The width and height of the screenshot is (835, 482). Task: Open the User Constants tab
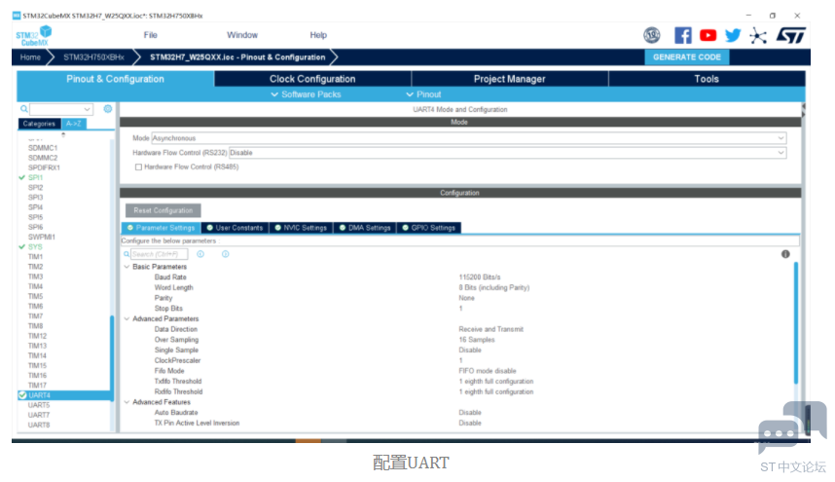click(x=235, y=228)
